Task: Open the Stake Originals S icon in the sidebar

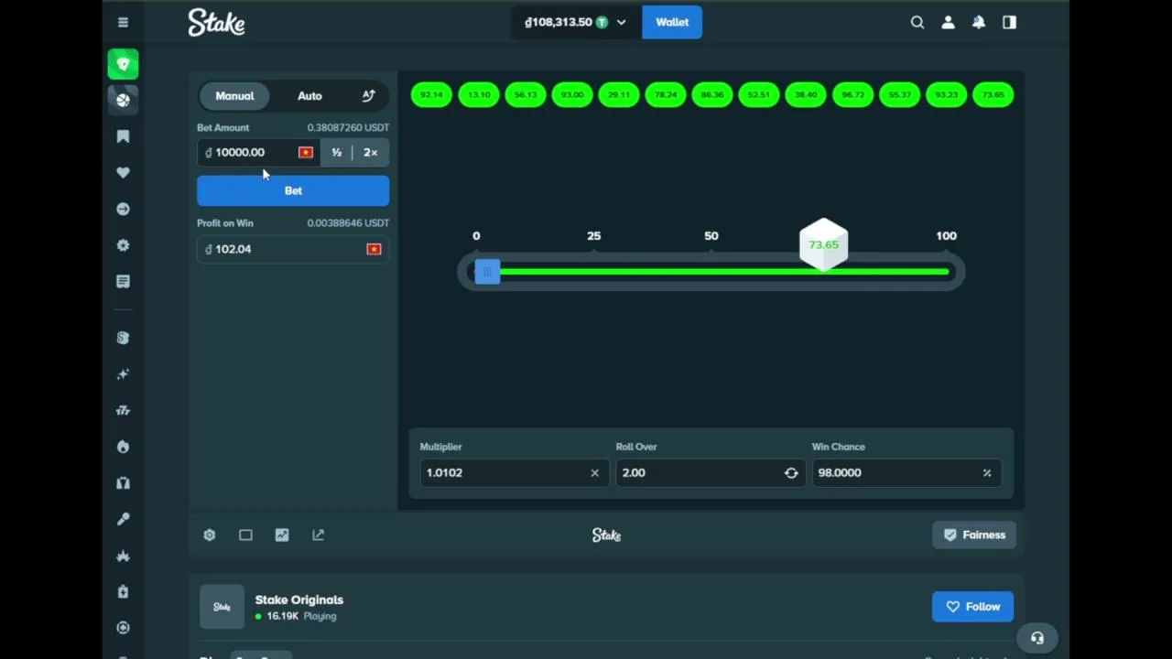Action: coord(123,338)
